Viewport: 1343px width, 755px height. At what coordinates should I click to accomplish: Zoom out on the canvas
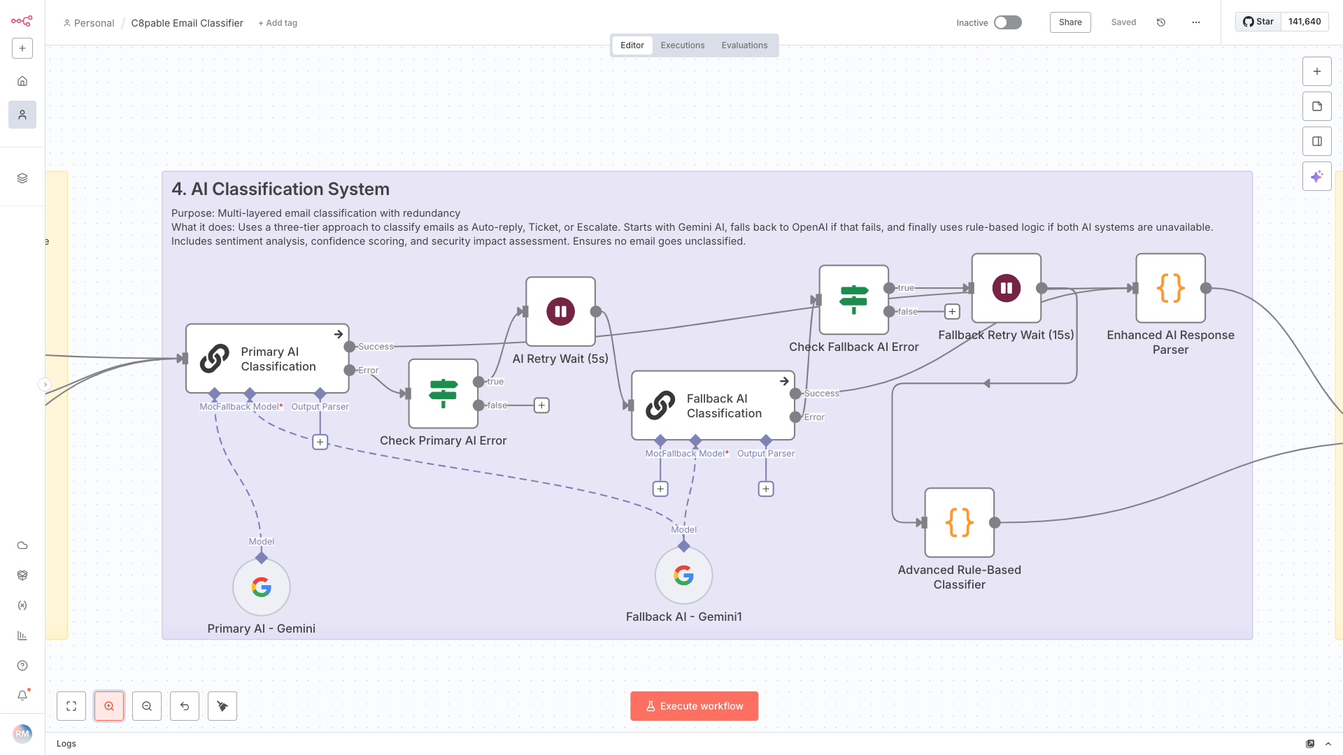pos(147,706)
